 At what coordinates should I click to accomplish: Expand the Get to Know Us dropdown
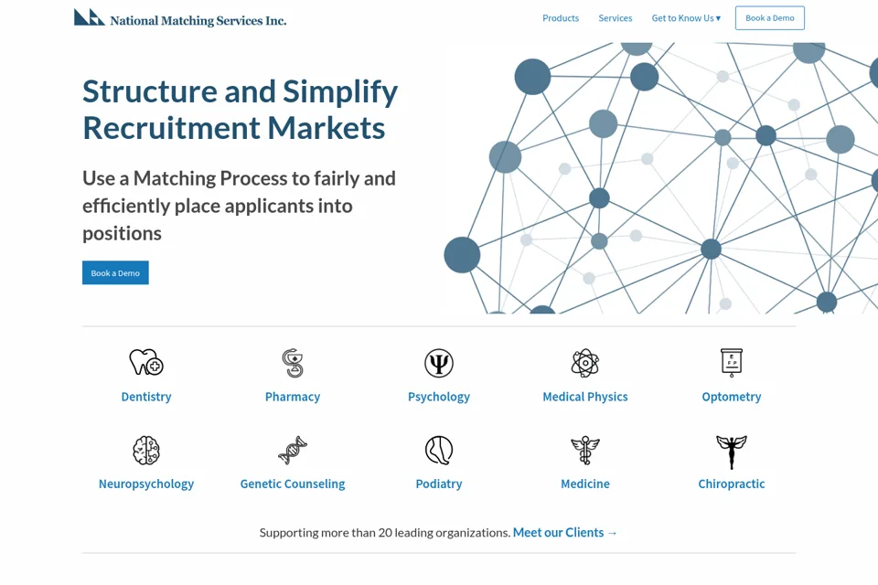coord(686,18)
